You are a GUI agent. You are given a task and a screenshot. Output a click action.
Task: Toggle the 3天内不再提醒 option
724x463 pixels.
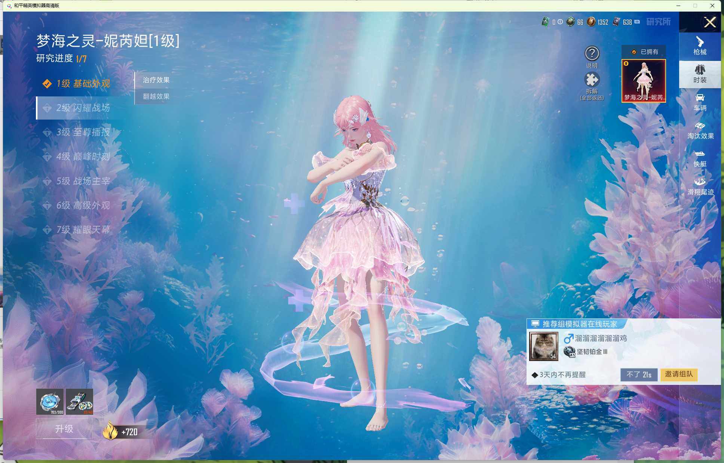click(535, 375)
